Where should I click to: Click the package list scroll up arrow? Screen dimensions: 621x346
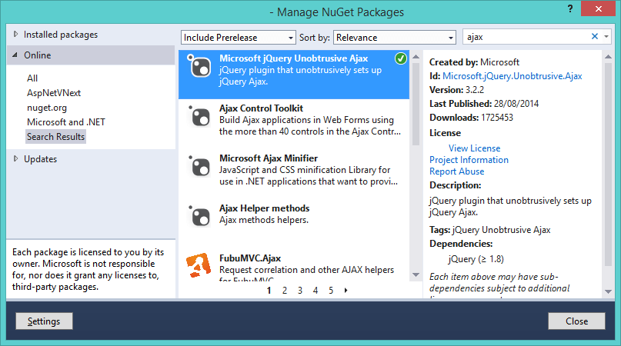(416, 57)
